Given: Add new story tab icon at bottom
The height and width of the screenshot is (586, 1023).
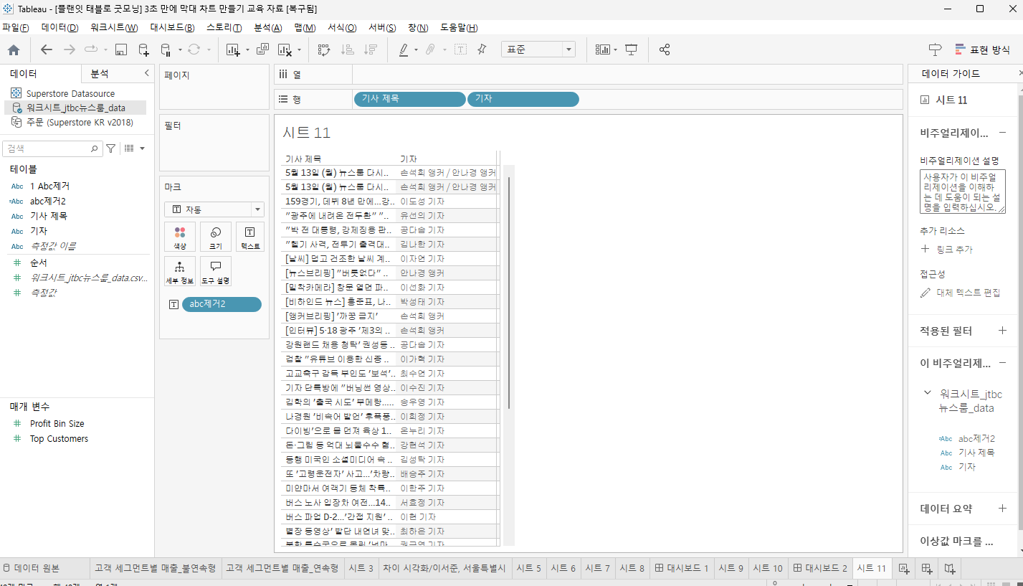Looking at the screenshot, I should 950,568.
